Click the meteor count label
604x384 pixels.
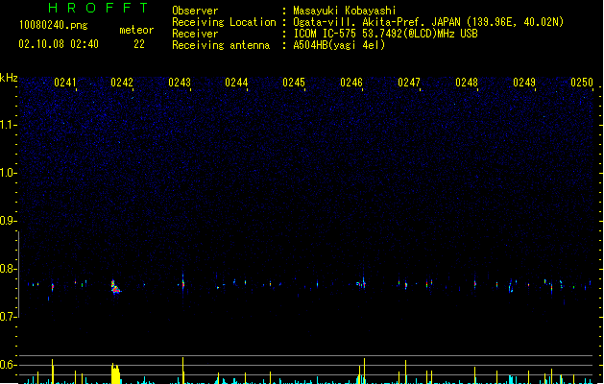point(136,30)
